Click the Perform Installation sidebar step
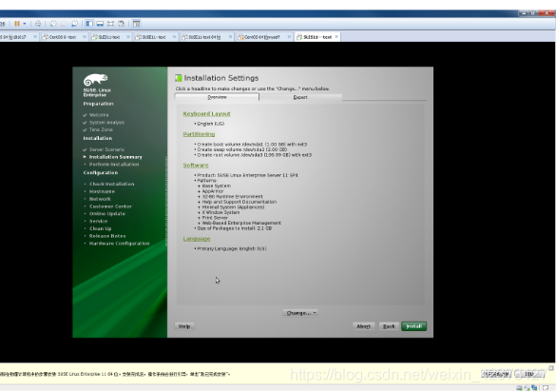Viewport: 557px width, 392px height. tap(114, 165)
